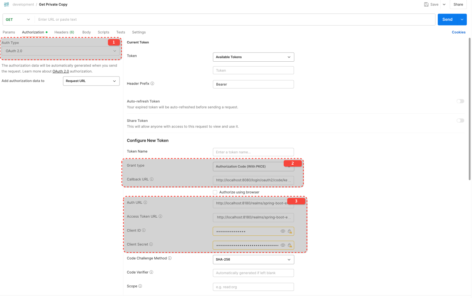Switch to the Body tab
The width and height of the screenshot is (472, 298).
pos(86,32)
